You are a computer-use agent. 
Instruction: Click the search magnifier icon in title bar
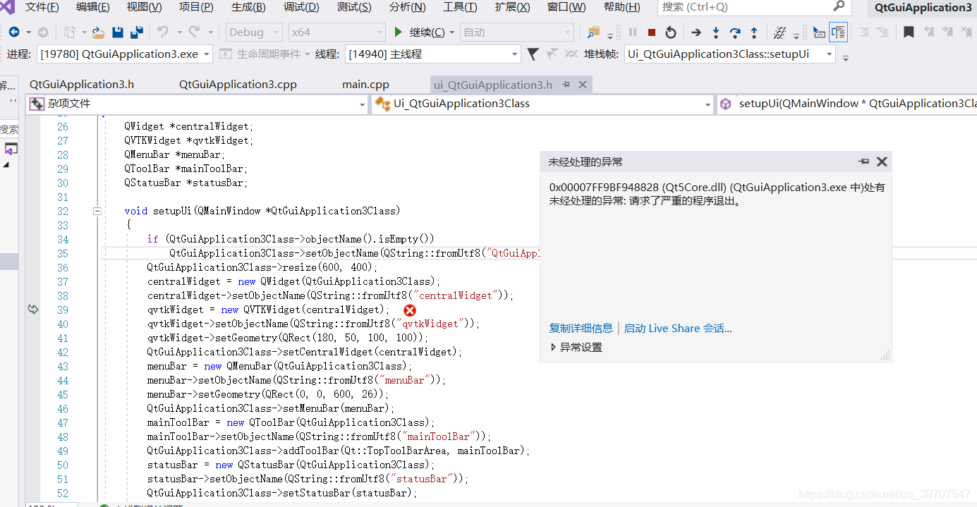pyautogui.click(x=839, y=6)
